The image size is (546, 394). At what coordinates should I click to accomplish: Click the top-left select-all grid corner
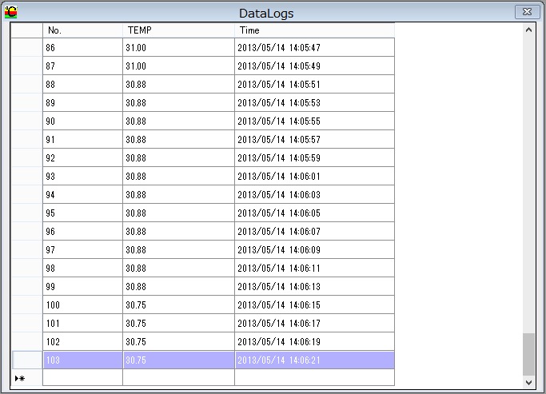(27, 30)
